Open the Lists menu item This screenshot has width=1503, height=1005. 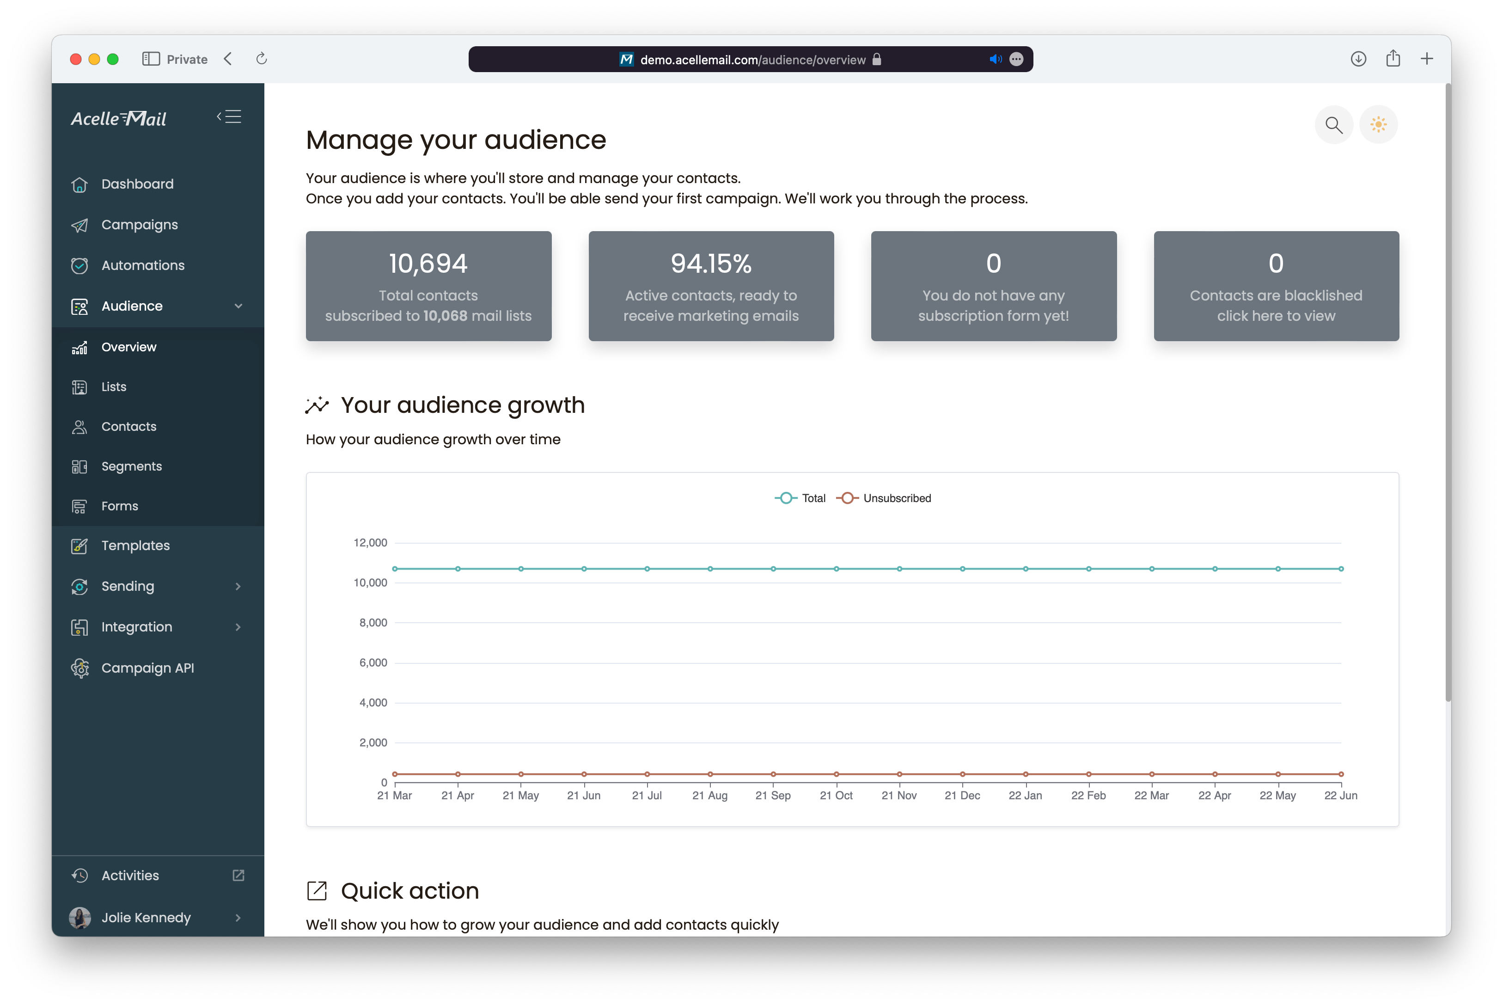114,386
